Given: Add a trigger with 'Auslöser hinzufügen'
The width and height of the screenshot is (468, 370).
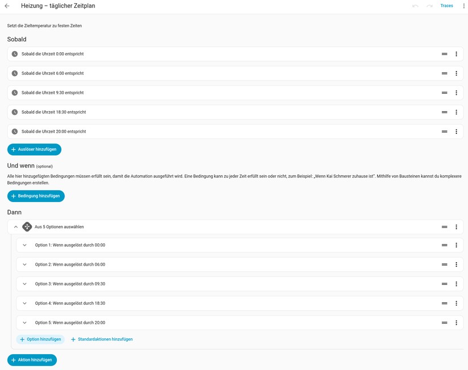Looking at the screenshot, I should (34, 149).
